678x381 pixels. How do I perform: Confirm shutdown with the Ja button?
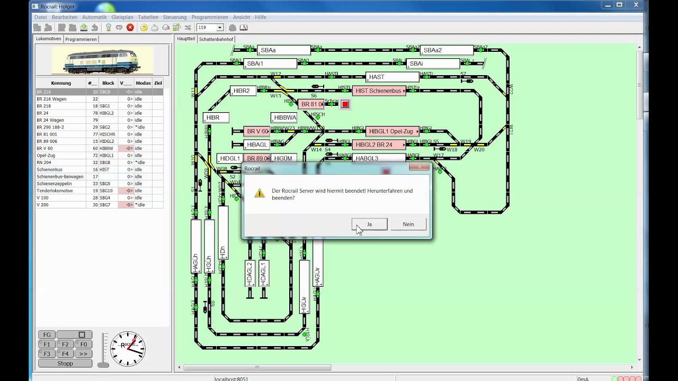tap(369, 224)
